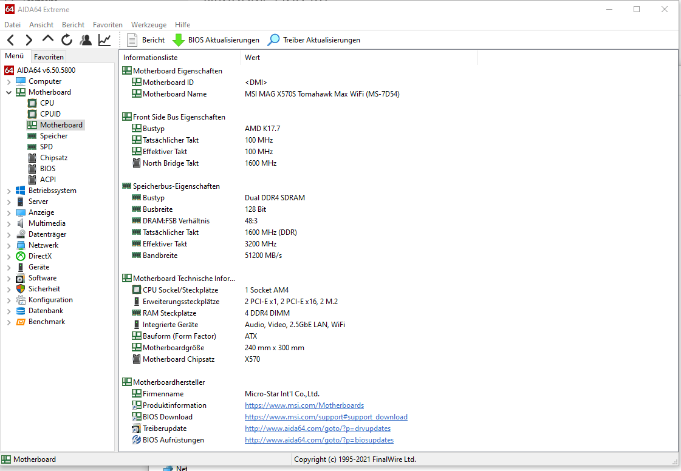The height and width of the screenshot is (471, 681).
Task: Click the Wert column header
Action: 359,57
